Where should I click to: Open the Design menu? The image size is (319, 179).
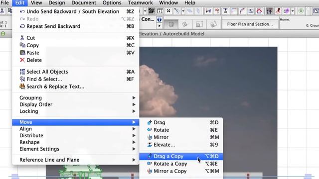click(56, 2)
